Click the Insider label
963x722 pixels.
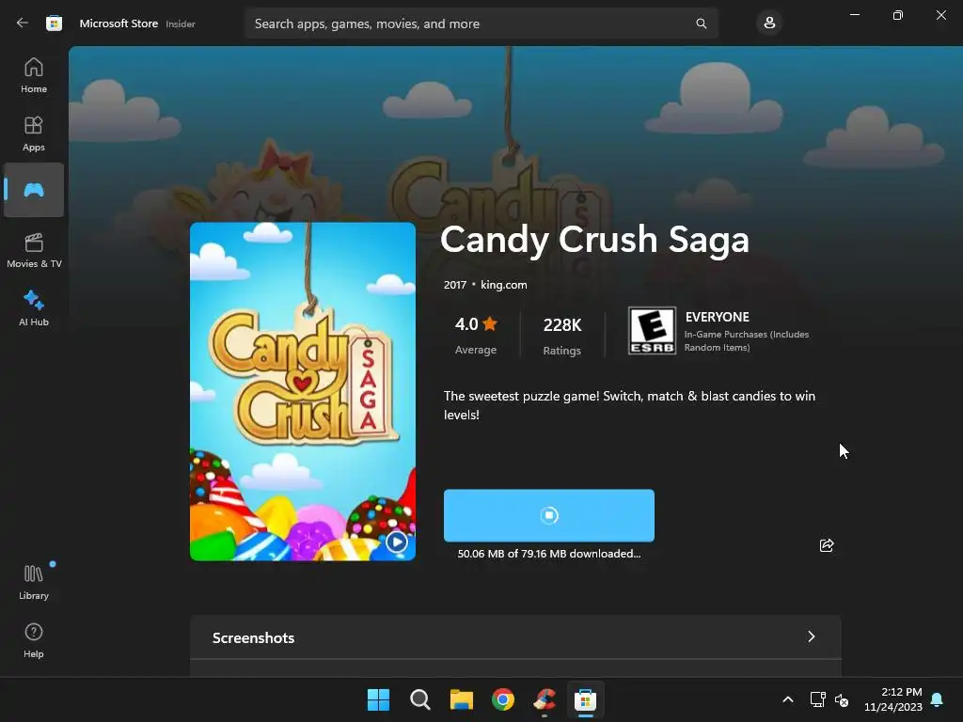(181, 24)
